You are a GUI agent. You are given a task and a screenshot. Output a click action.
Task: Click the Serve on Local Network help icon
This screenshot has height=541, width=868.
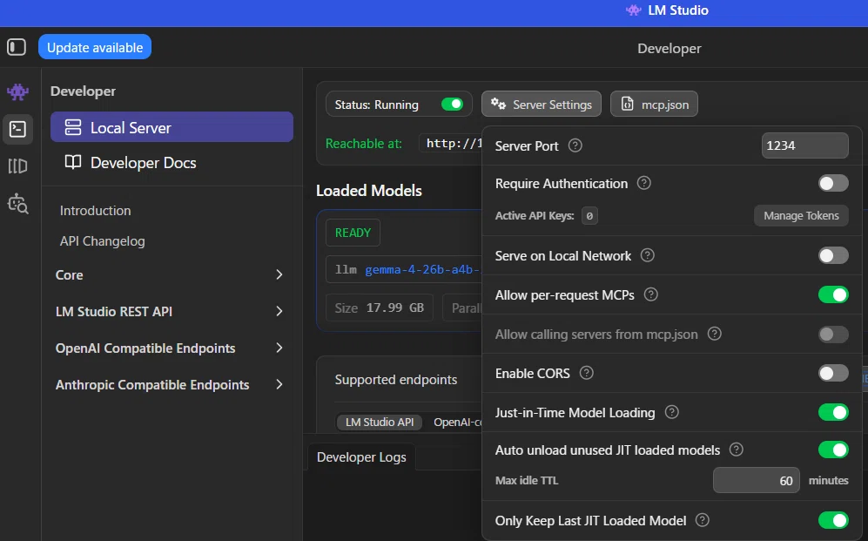647,255
